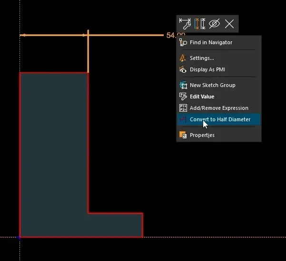
Task: Hide the dimension with the crossed-eye icon
Action: tap(214, 24)
